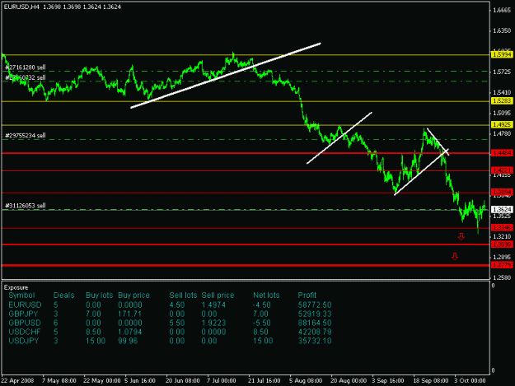Click the 1.5725 value on the price axis
Screen dimensions: 515x386
pos(502,72)
